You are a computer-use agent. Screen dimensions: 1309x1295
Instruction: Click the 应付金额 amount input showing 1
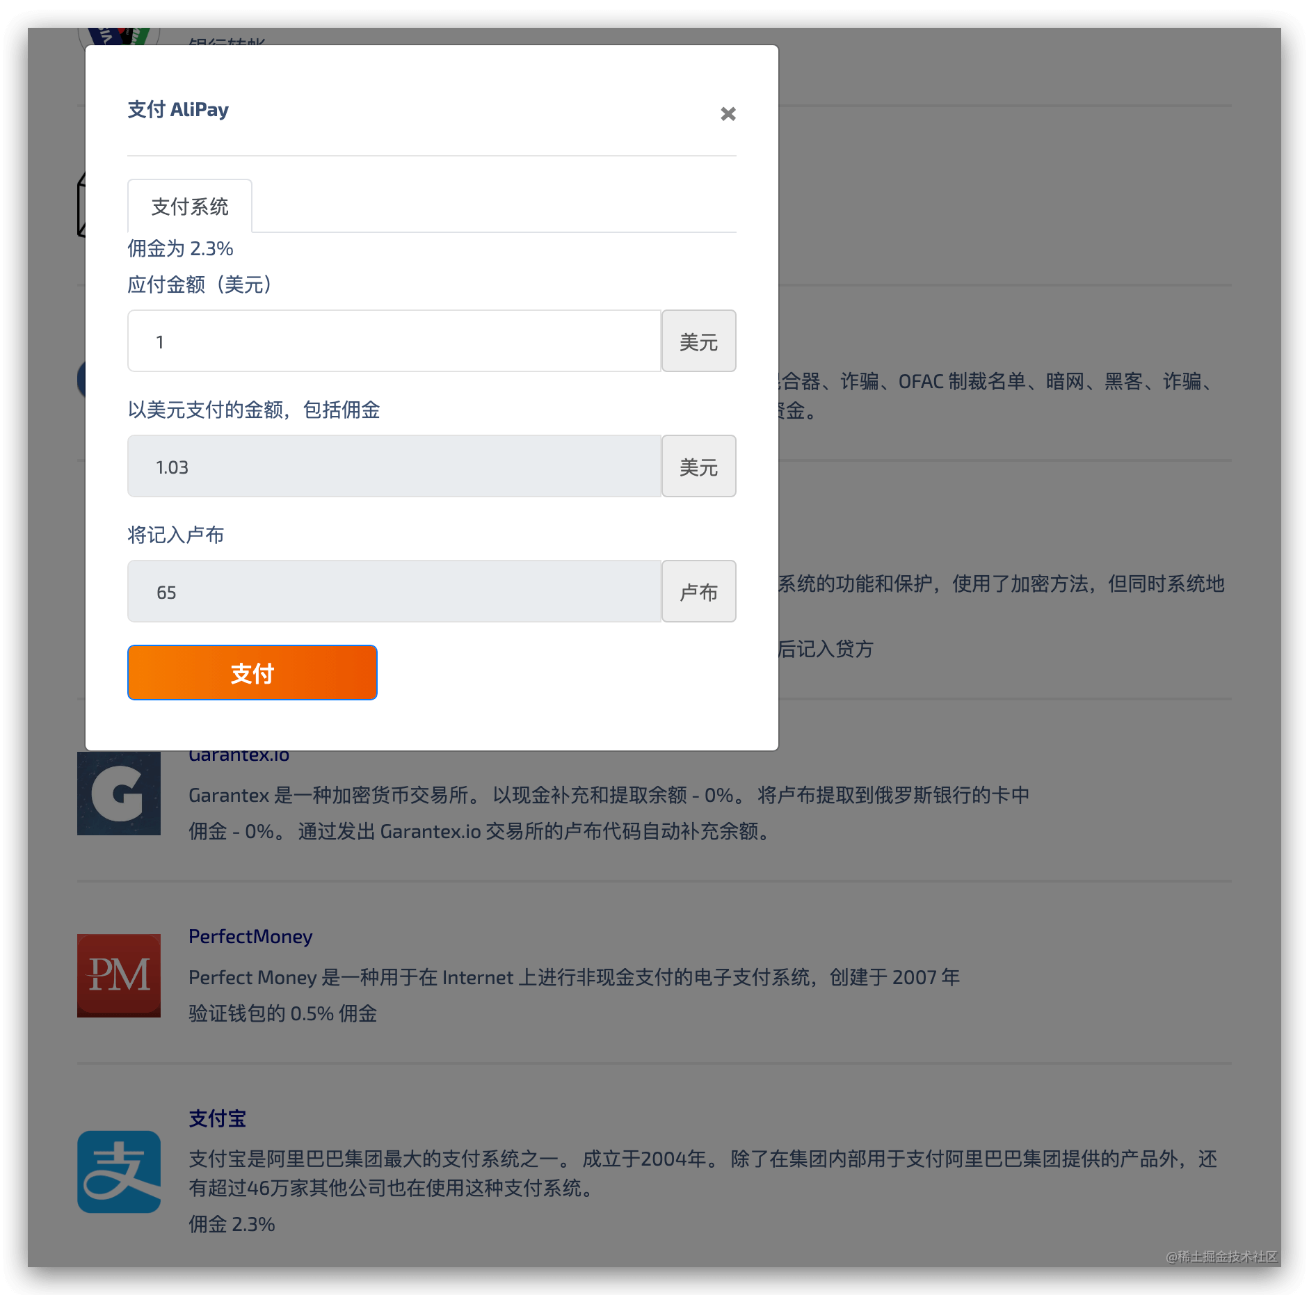point(394,341)
